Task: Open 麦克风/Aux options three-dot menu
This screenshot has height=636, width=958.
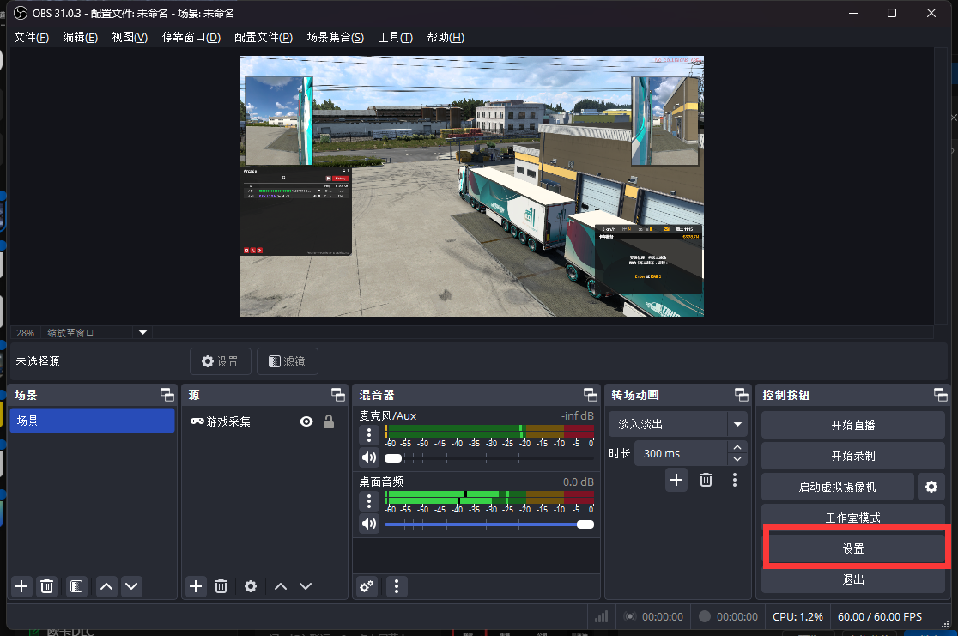Action: click(369, 435)
